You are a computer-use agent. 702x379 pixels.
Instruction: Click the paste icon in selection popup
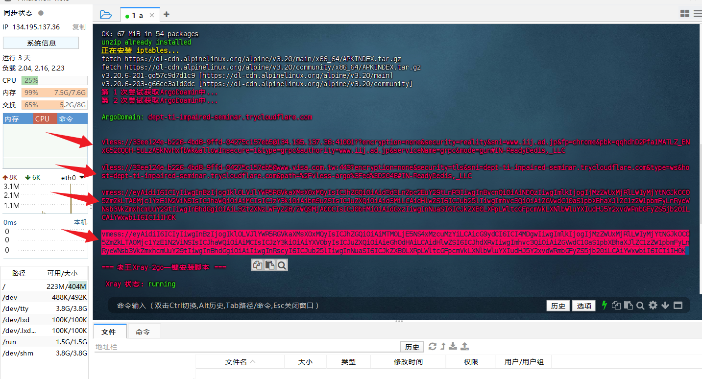(x=269, y=265)
